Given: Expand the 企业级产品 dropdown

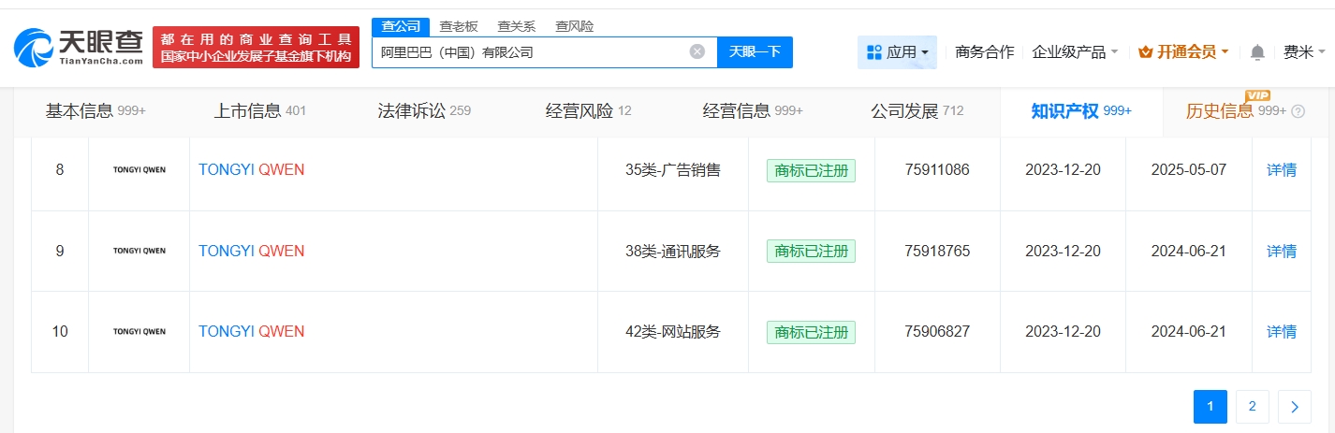Looking at the screenshot, I should (x=1074, y=52).
